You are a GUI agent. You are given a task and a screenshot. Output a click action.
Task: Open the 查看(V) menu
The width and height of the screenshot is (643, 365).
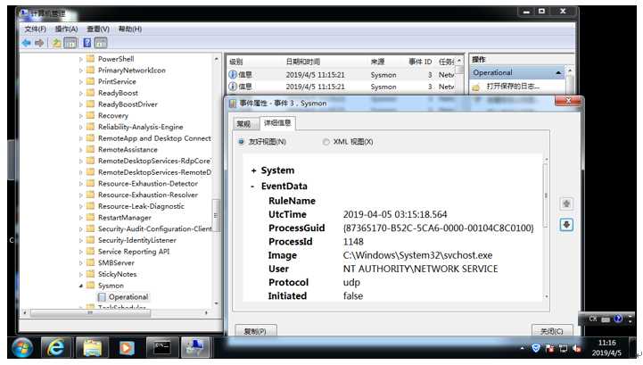[98, 29]
